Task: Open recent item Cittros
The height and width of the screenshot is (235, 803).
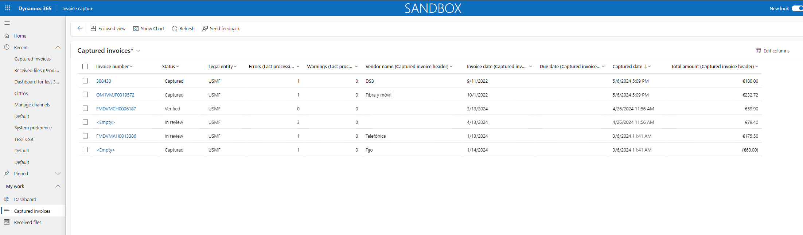Action: pos(21,93)
